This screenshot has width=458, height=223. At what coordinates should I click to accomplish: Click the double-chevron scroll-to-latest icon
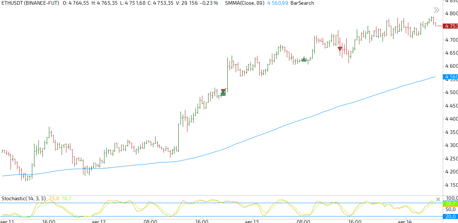(x=436, y=10)
